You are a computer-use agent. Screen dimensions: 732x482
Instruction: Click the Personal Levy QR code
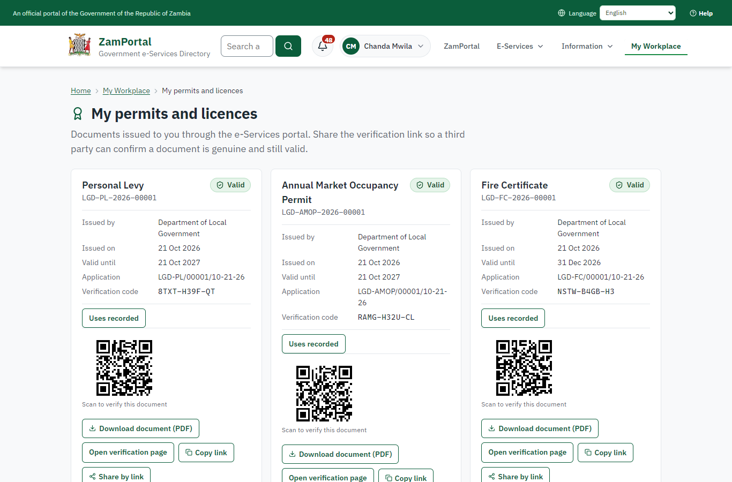[x=124, y=368]
